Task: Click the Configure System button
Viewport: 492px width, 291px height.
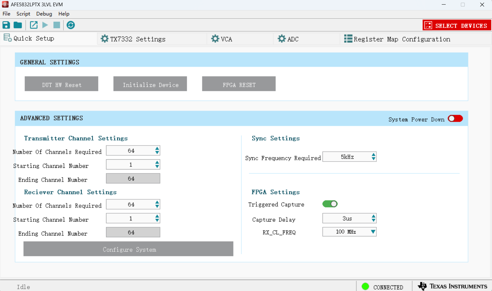Action: click(128, 249)
